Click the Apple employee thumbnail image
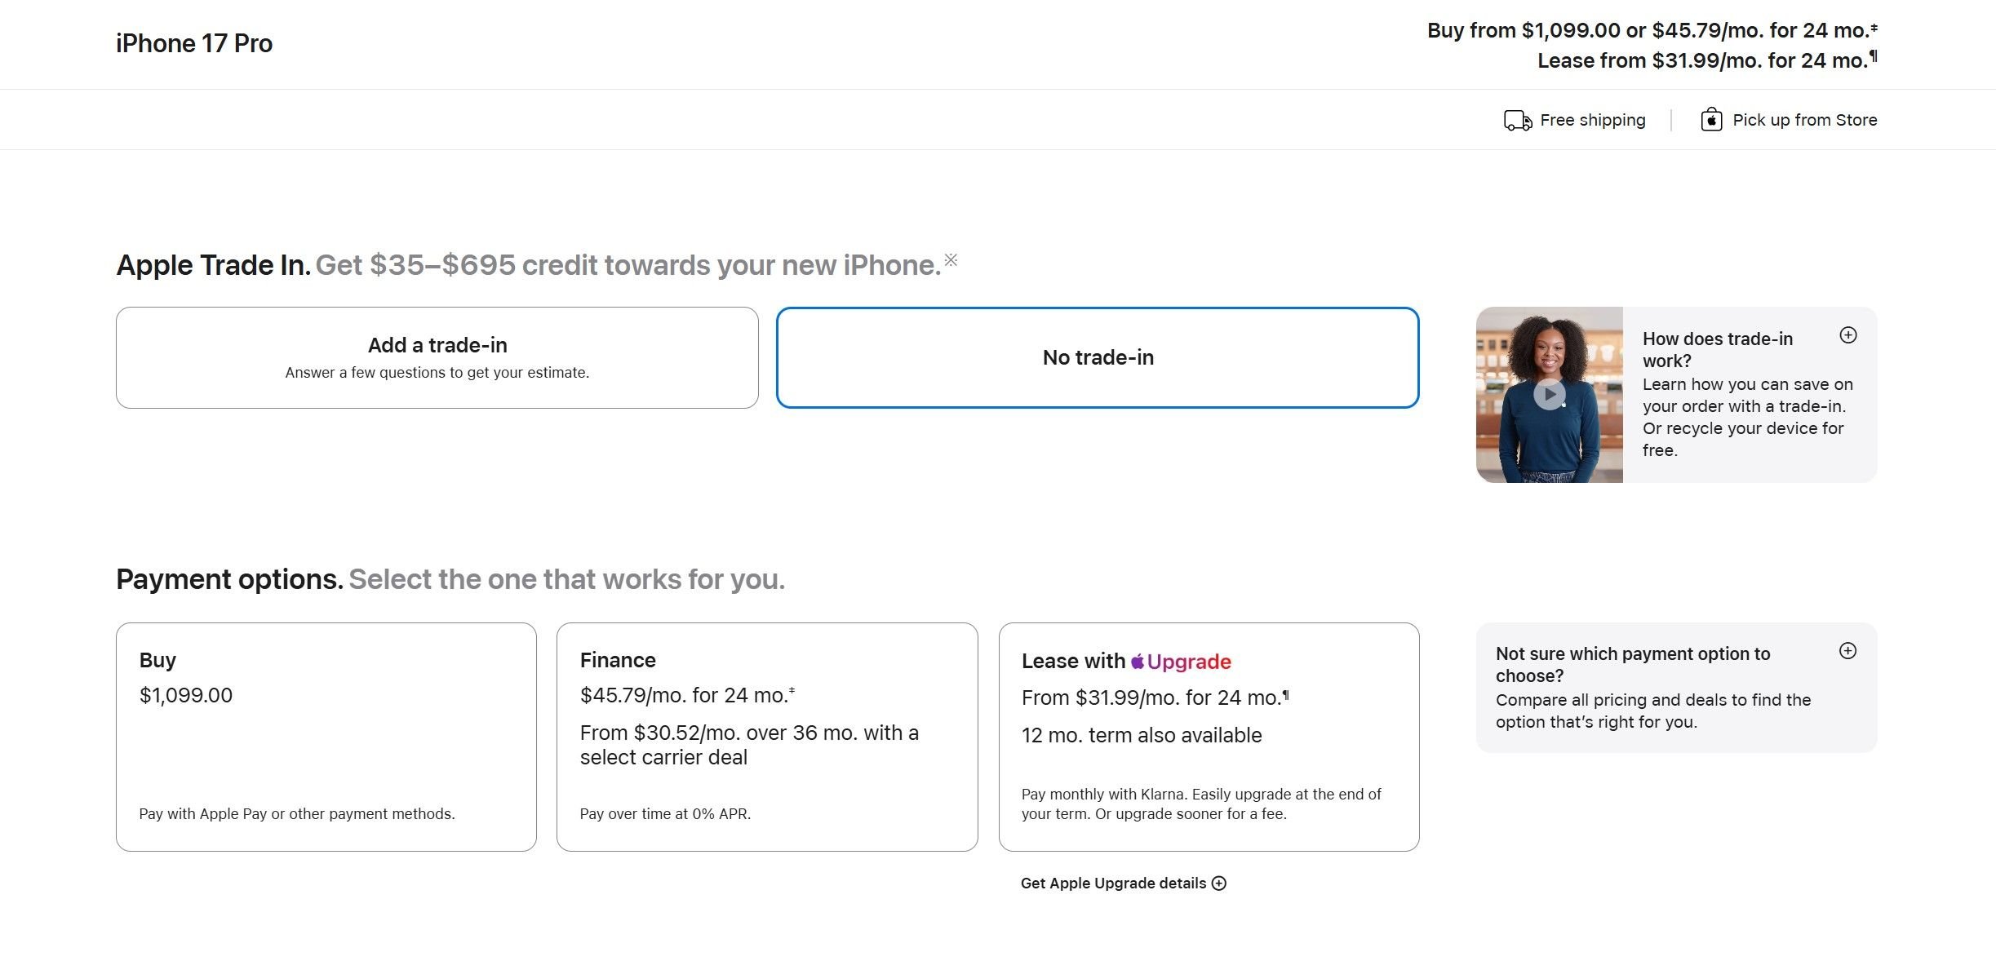Screen dimensions: 1996x961 click(1549, 395)
